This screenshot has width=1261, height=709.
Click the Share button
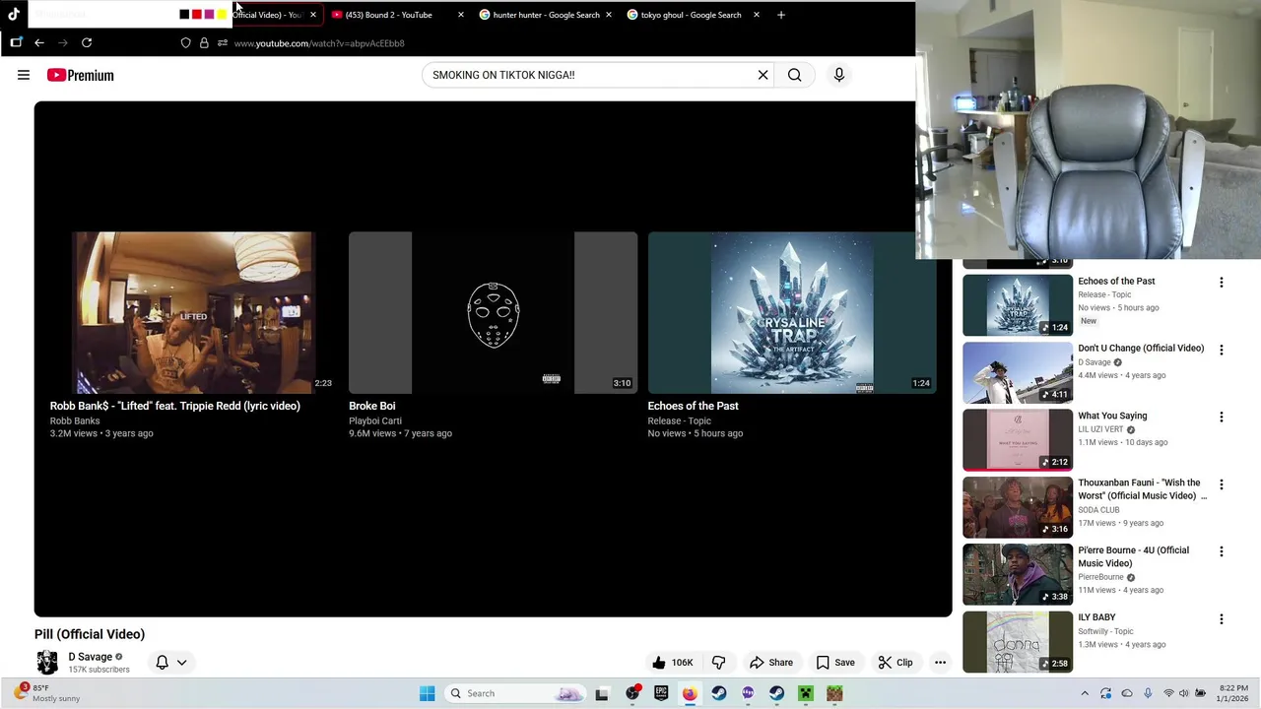coord(771,663)
